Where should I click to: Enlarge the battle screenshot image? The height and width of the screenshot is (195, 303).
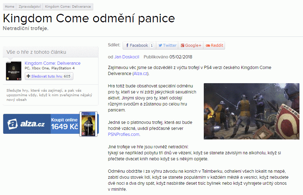pos(251,111)
